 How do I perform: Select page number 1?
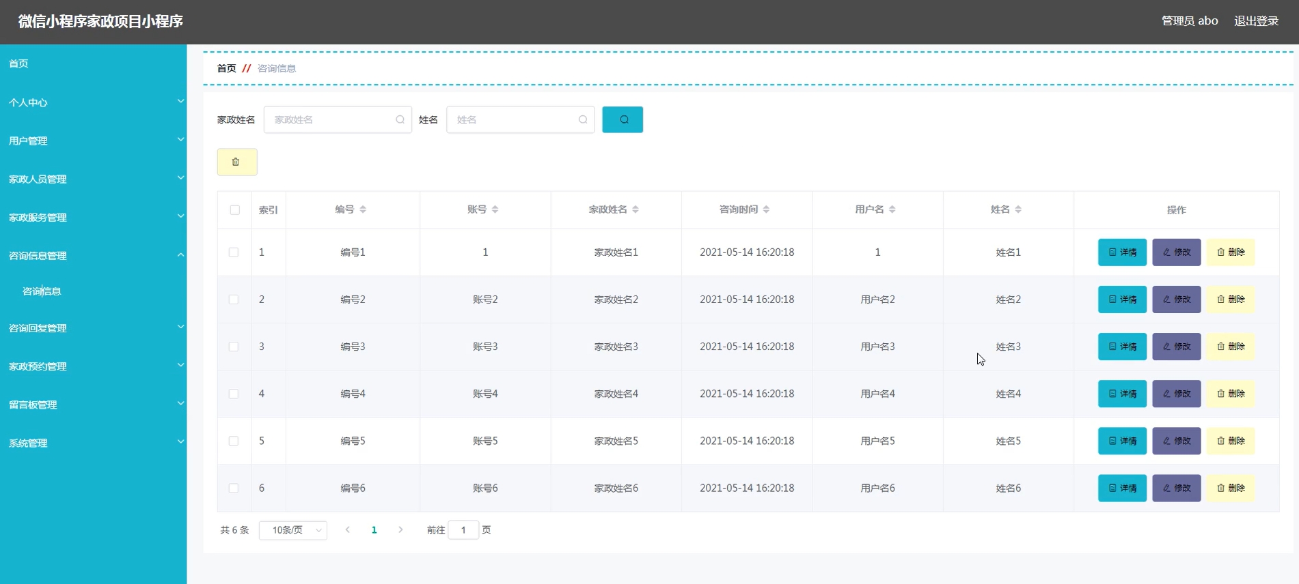coord(374,530)
